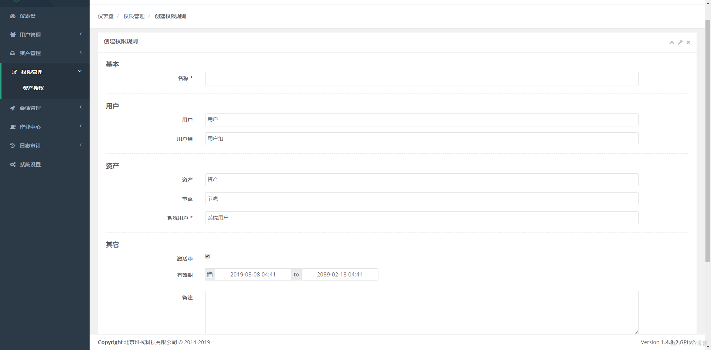Open 仪表盘 in the sidebar
Screen dimensions: 711x350
(x=45, y=16)
